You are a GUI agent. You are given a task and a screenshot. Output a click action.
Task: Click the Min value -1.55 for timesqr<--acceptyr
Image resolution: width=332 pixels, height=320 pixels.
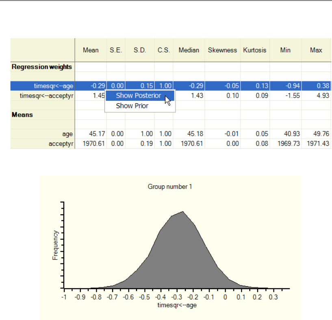[x=293, y=96]
